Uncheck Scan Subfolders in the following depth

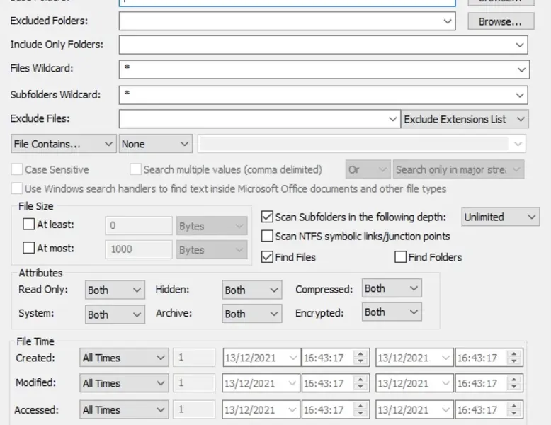pos(267,217)
